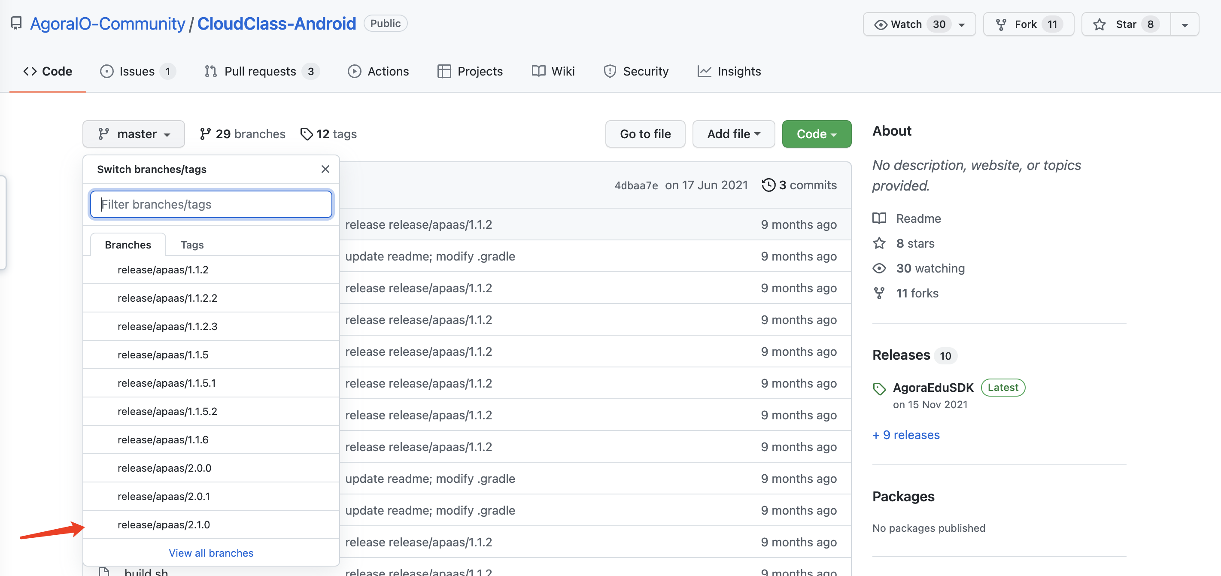Select branch release/apaas/1.1.6

[x=211, y=440]
